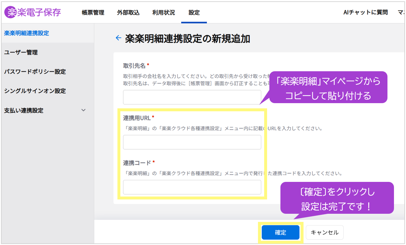Open the 利用状況 menu
This screenshot has width=406, height=245.
pyautogui.click(x=164, y=13)
